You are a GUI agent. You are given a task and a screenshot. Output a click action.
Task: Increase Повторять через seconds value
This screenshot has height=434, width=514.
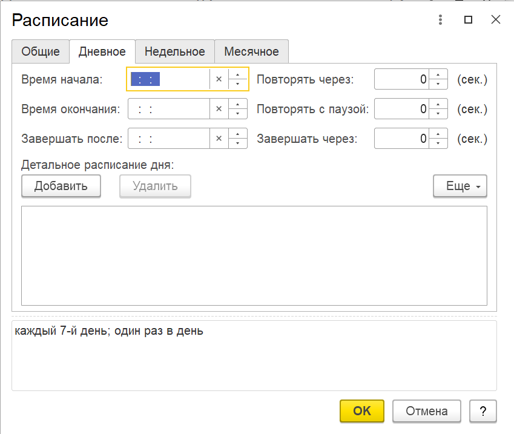point(438,74)
